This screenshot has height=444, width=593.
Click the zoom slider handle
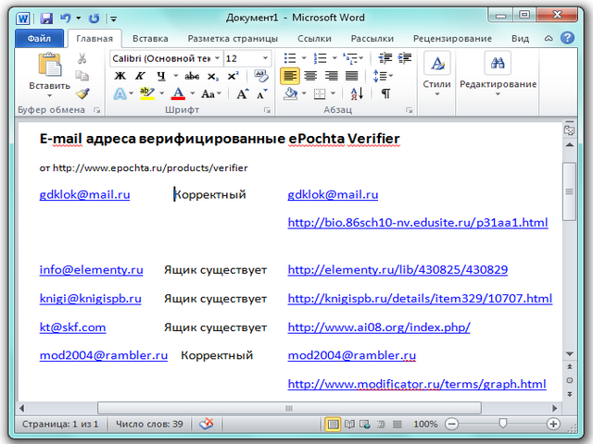click(x=502, y=424)
